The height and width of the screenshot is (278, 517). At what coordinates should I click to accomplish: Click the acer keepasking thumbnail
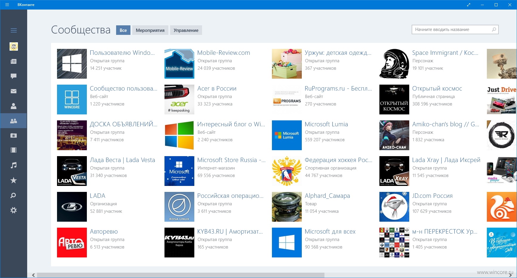point(179,100)
